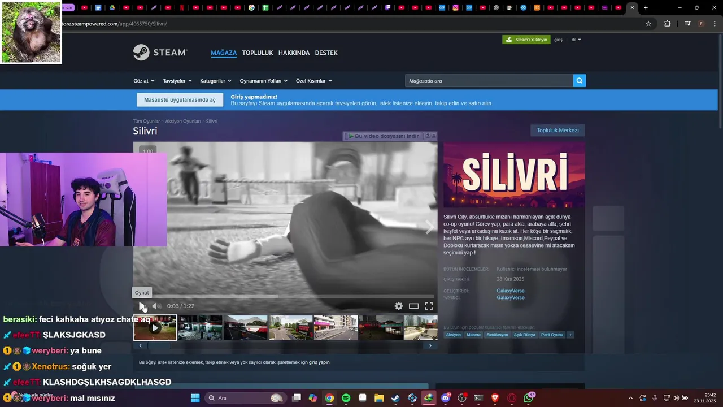723x407 pixels.
Task: Click the Açık Dünya tag
Action: [x=524, y=335]
